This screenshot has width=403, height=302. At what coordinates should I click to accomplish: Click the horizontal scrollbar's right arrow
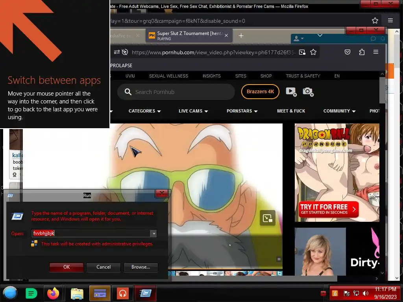click(x=377, y=279)
